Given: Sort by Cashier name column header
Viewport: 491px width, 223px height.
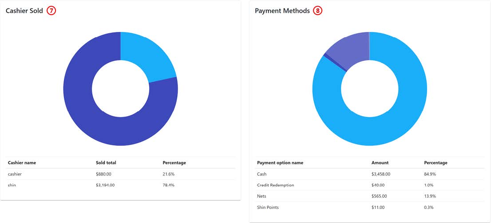Looking at the screenshot, I should click(x=22, y=163).
